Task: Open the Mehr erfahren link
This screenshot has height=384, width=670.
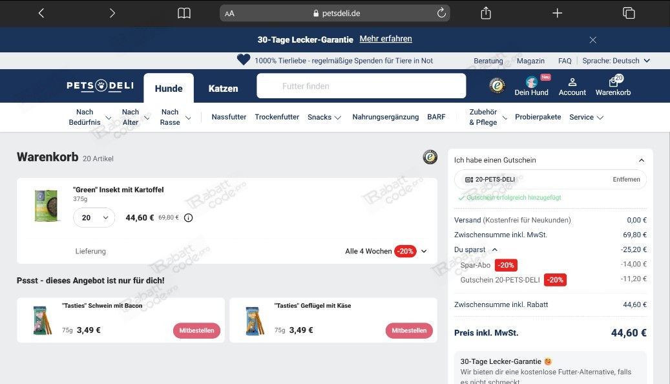Action: coord(386,39)
